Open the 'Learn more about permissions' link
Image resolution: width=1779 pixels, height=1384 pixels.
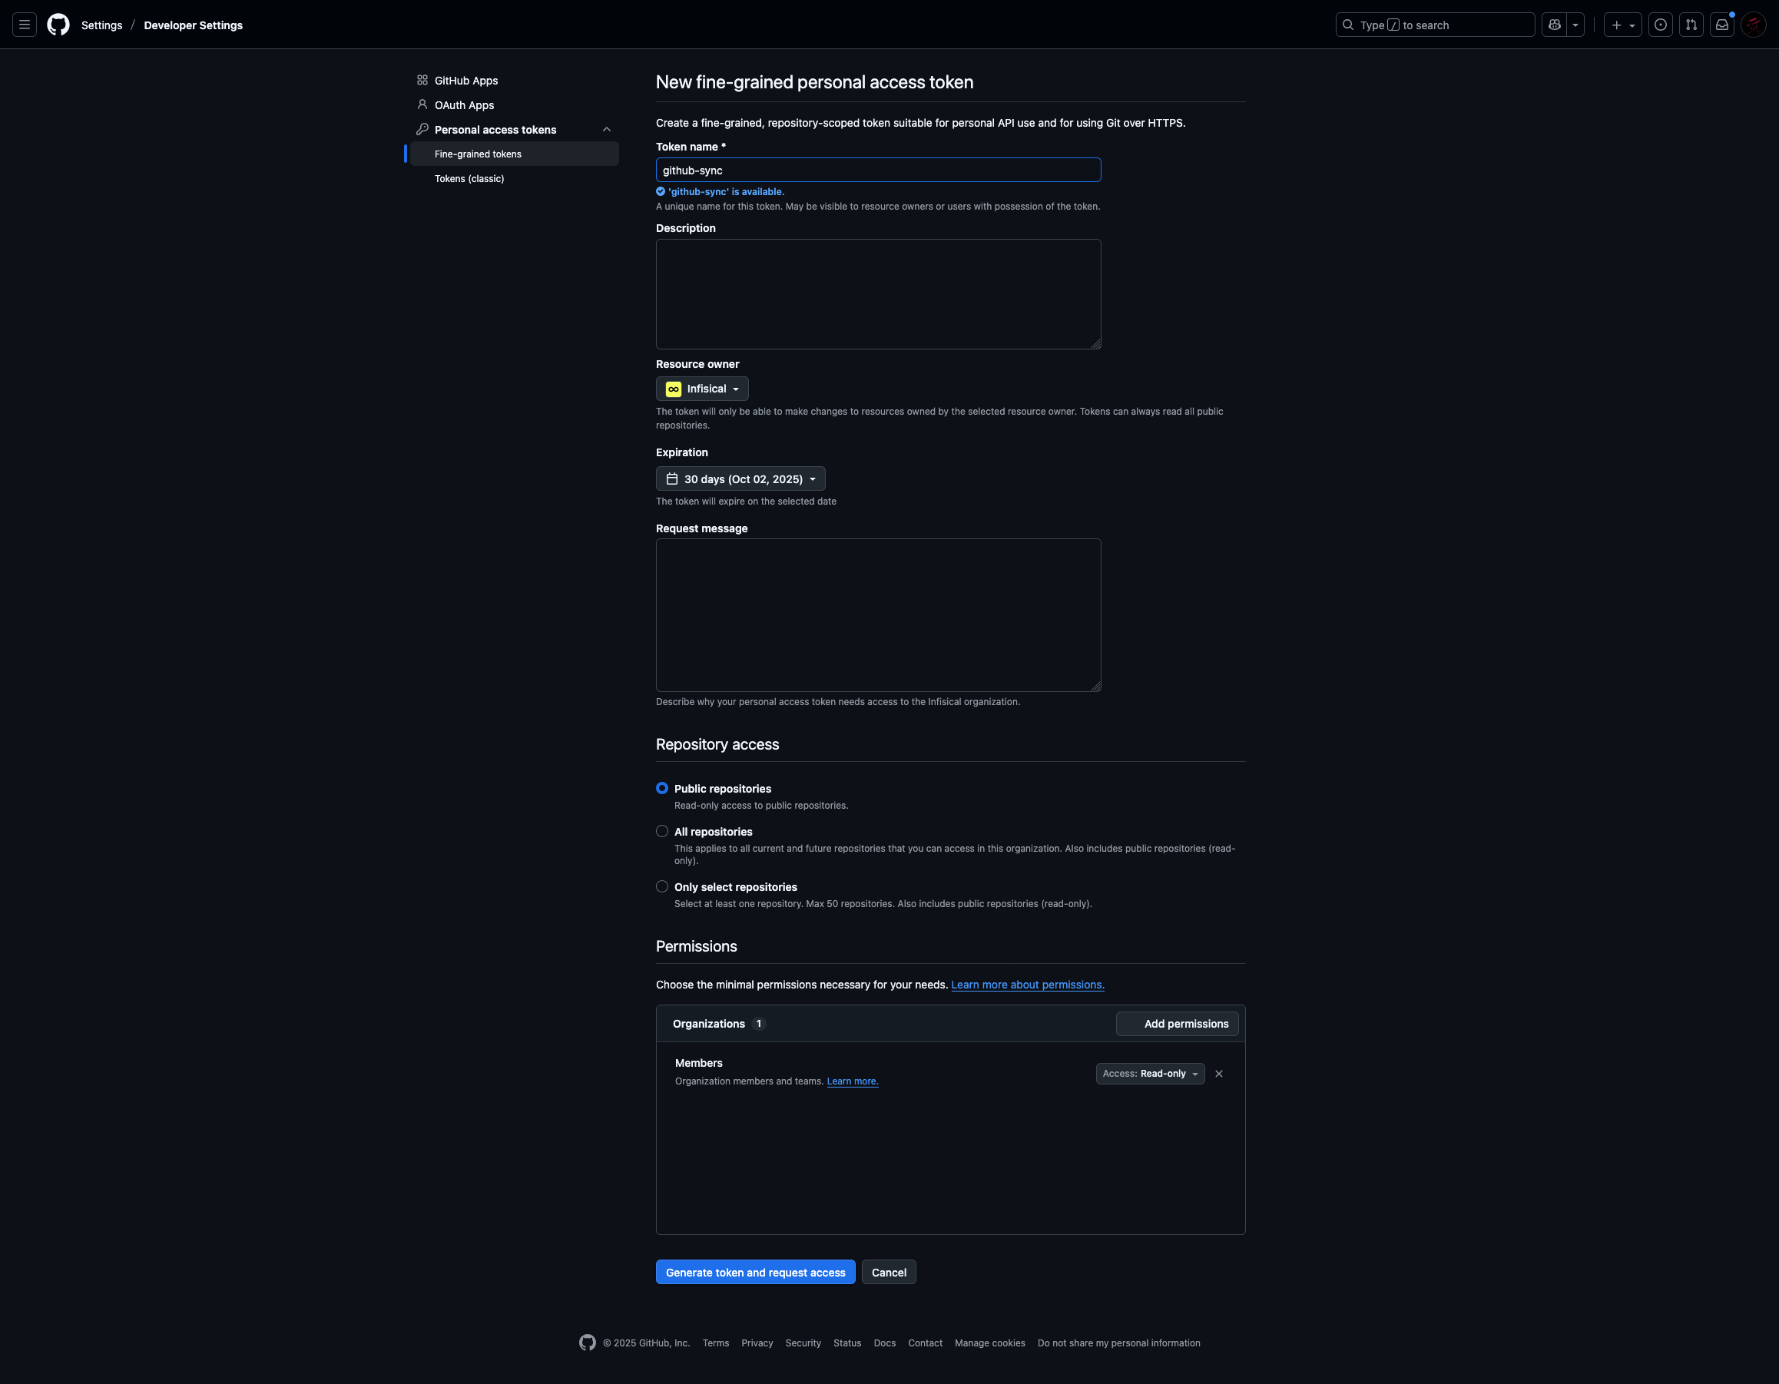point(1028,984)
